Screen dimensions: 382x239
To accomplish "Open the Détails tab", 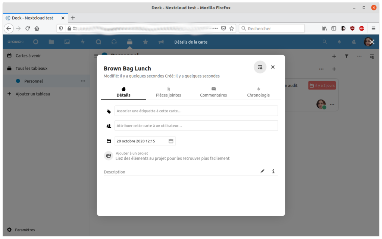I will (123, 92).
